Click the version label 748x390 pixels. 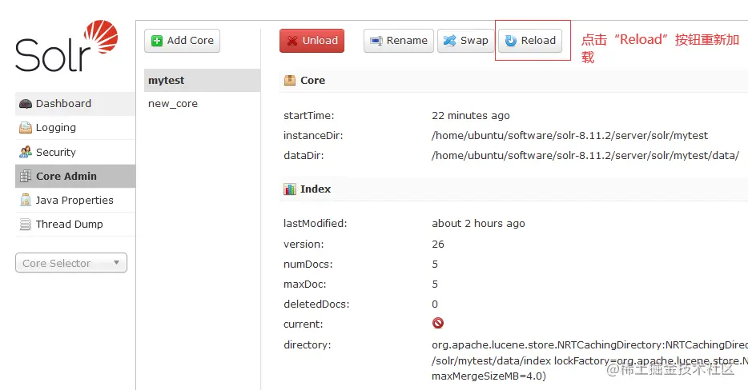(304, 245)
